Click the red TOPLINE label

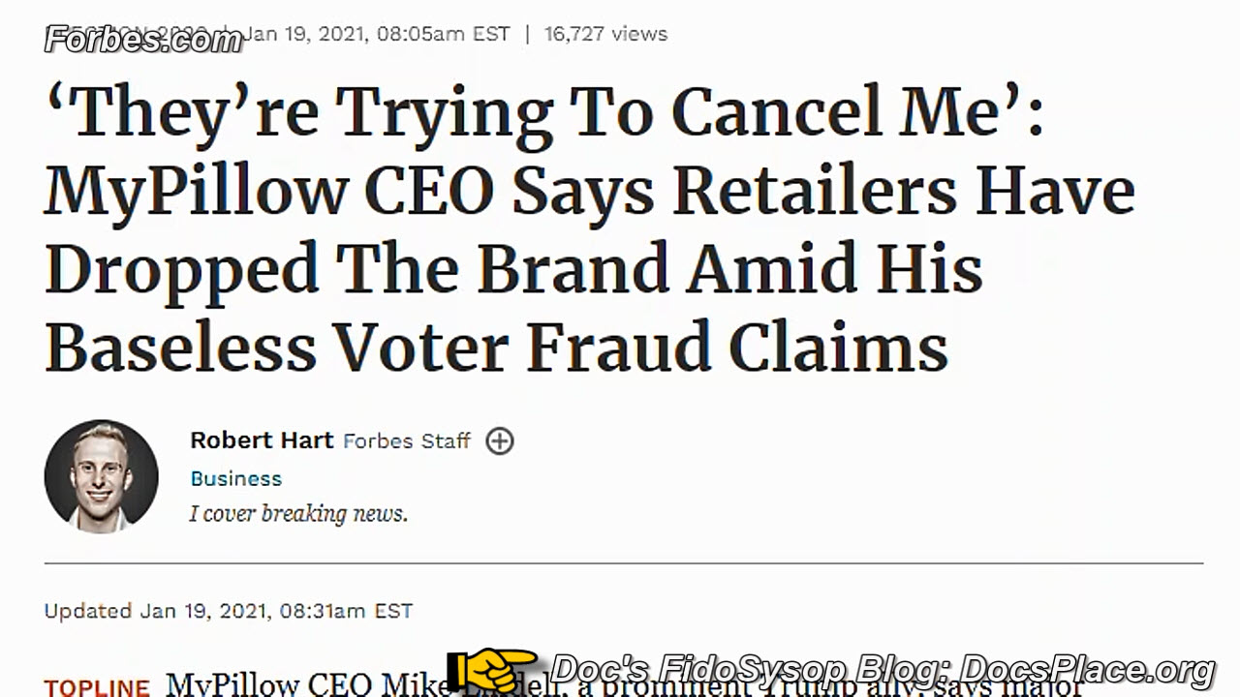pyautogui.click(x=97, y=688)
